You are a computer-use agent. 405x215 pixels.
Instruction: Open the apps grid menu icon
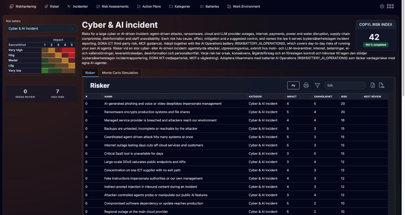(x=390, y=6)
